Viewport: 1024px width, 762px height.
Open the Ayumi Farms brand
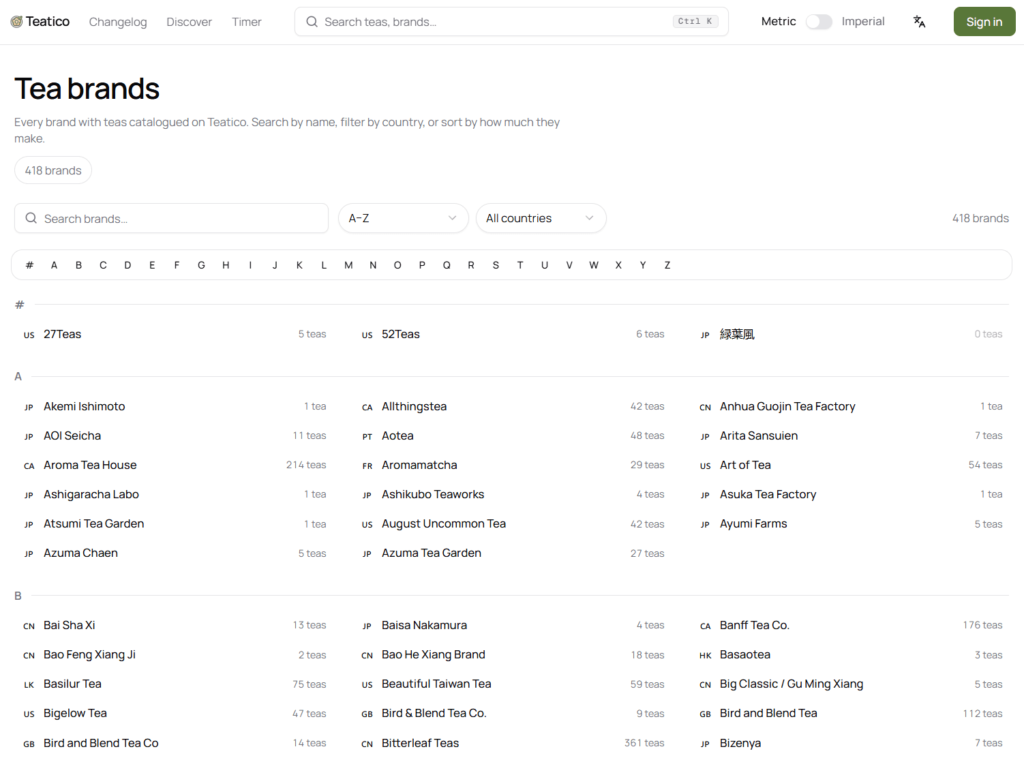851,524
